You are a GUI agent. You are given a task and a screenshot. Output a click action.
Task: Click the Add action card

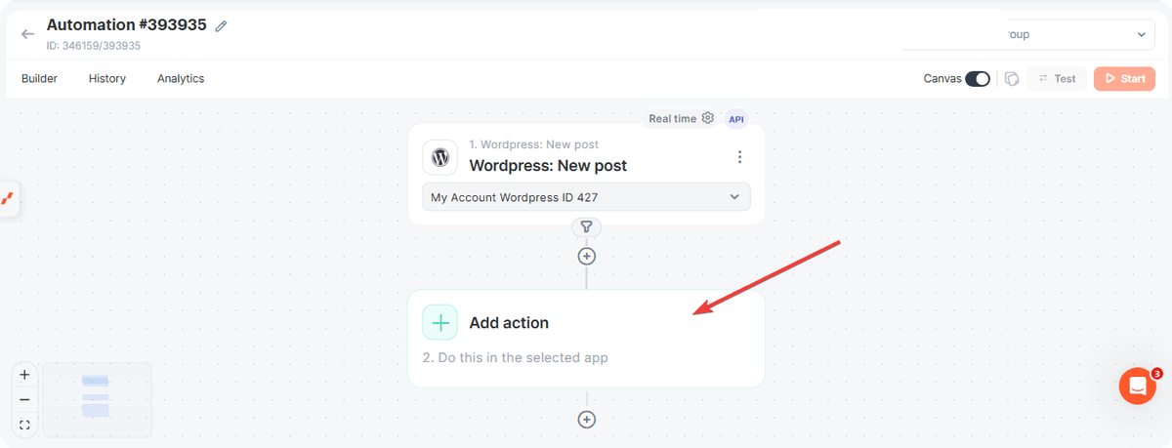click(x=586, y=339)
